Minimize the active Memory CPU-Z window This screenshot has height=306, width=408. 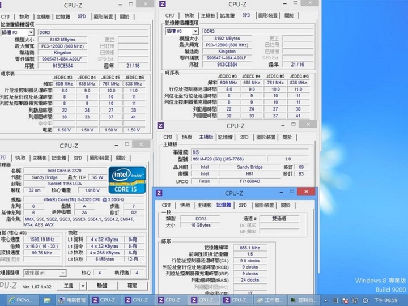point(281,192)
